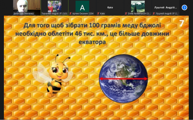Show next participants with blue arrow button
The width and height of the screenshot is (193, 120).
click(184, 8)
